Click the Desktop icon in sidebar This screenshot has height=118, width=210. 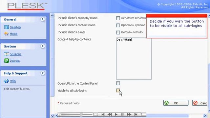(x=6, y=27)
